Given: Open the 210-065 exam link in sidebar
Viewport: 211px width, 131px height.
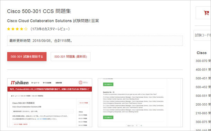Looking at the screenshot, I should [x=203, y=113].
